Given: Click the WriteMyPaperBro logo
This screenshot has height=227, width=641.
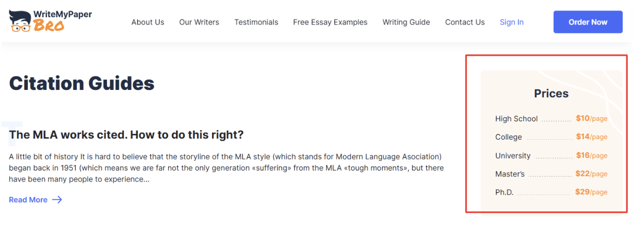Looking at the screenshot, I should (x=50, y=21).
